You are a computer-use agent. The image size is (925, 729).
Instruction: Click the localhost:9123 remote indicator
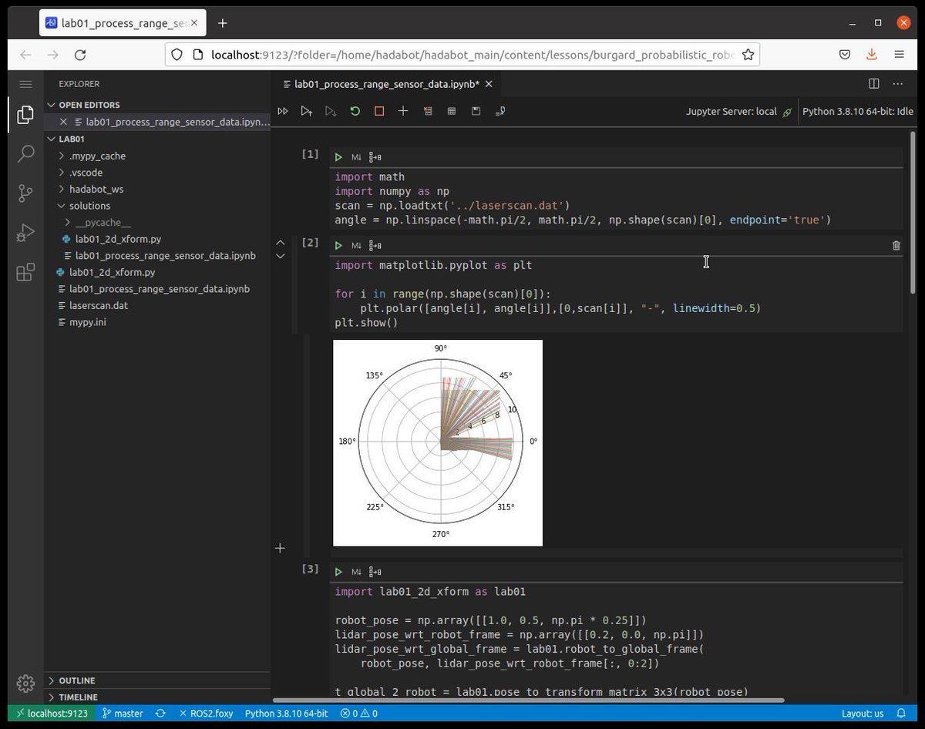pos(52,714)
